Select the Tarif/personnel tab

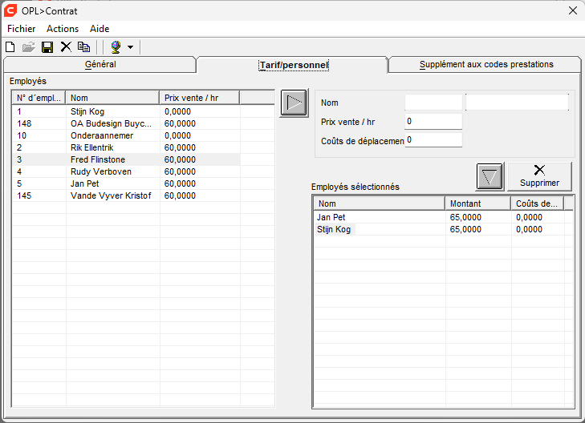(294, 65)
